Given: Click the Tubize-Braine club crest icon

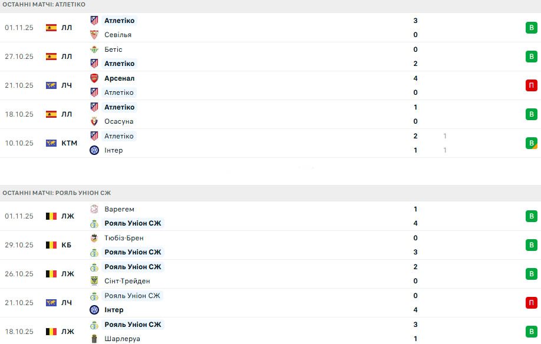Looking at the screenshot, I should (94, 238).
